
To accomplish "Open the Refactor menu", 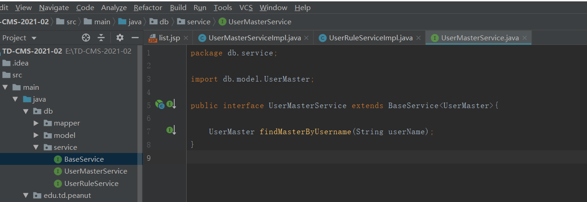I will (x=148, y=8).
